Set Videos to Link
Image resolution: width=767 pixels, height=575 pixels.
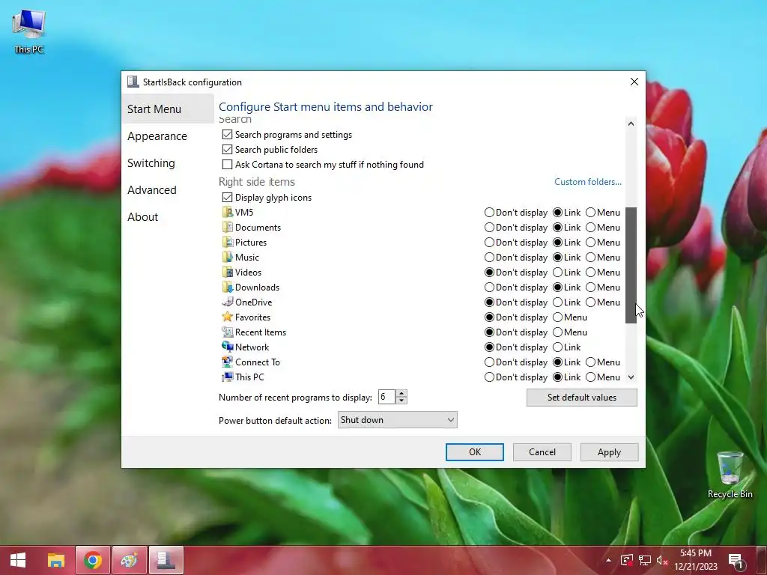[x=557, y=273]
